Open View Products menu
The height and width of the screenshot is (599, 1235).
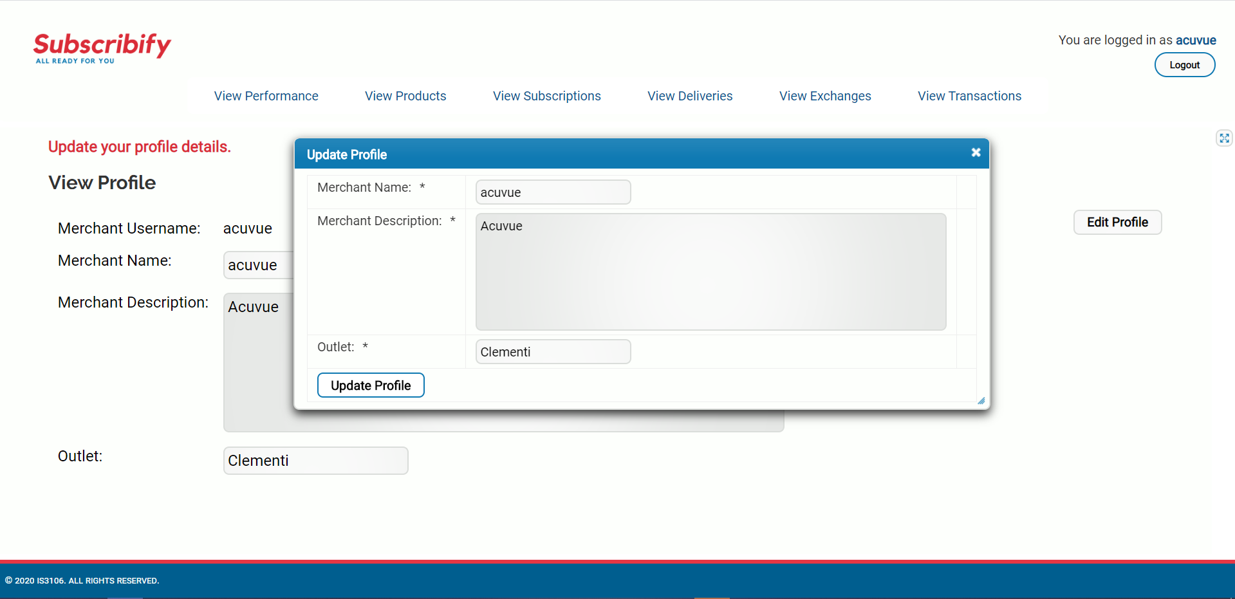(405, 96)
